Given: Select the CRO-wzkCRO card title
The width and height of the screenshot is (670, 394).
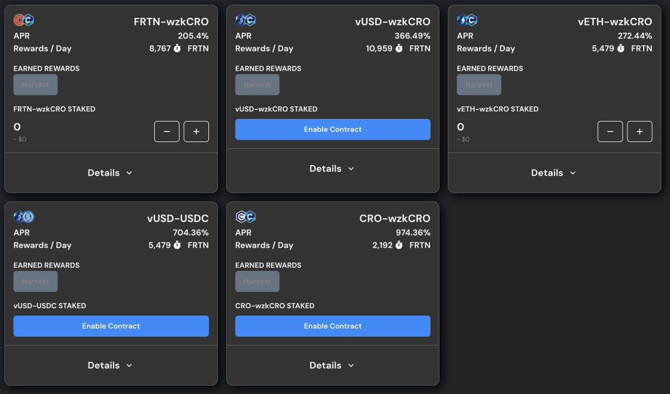Looking at the screenshot, I should pyautogui.click(x=395, y=218).
